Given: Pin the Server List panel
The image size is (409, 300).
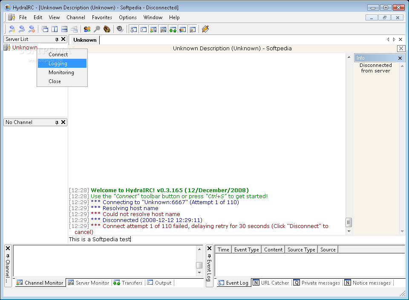Looking at the screenshot, I should 57,39.
